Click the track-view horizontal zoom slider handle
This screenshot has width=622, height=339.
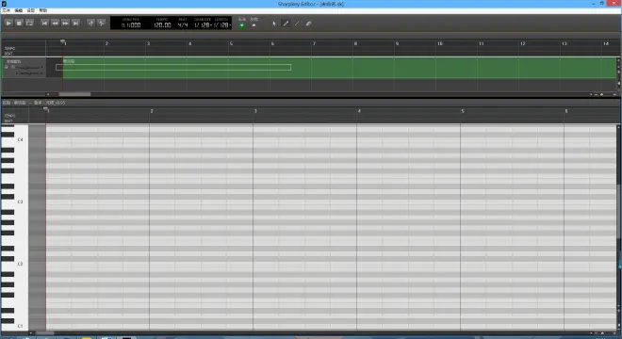tap(602, 94)
